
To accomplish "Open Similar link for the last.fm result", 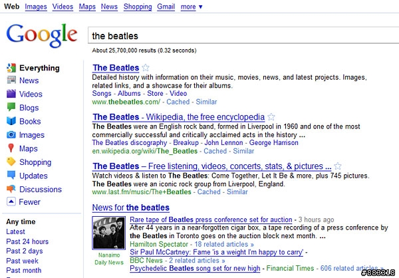I will (x=237, y=192).
